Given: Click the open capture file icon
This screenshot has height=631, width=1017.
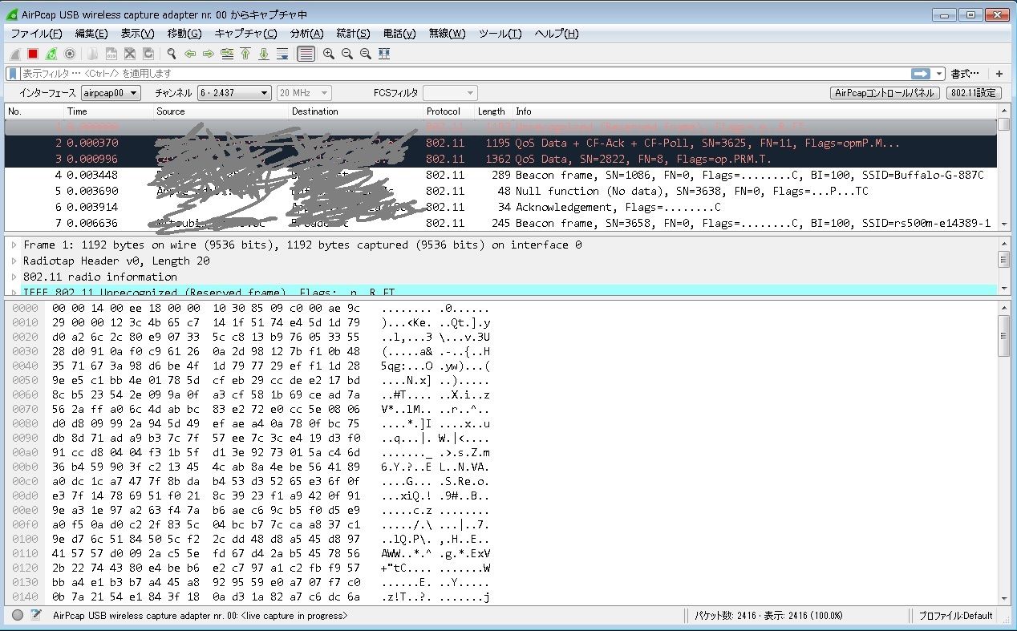Looking at the screenshot, I should coord(93,54).
